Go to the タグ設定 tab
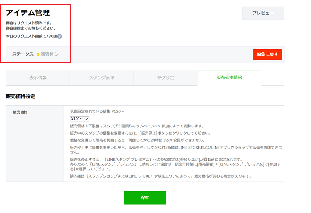This screenshot has width=311, height=213. [x=165, y=78]
